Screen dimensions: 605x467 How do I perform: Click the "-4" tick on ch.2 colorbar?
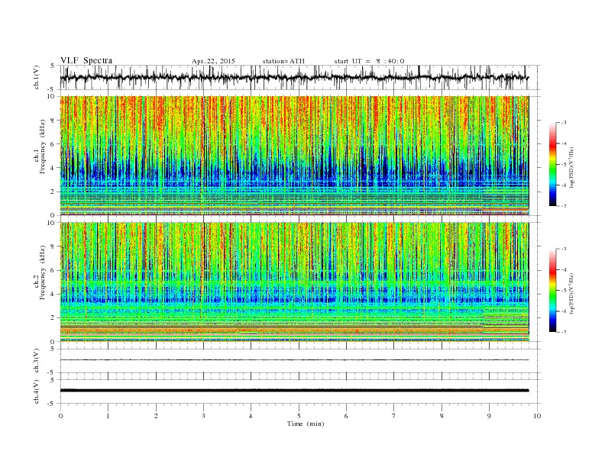click(x=564, y=269)
